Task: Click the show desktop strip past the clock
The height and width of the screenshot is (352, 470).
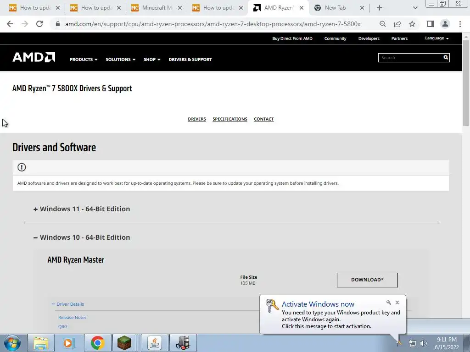Action: click(468, 343)
